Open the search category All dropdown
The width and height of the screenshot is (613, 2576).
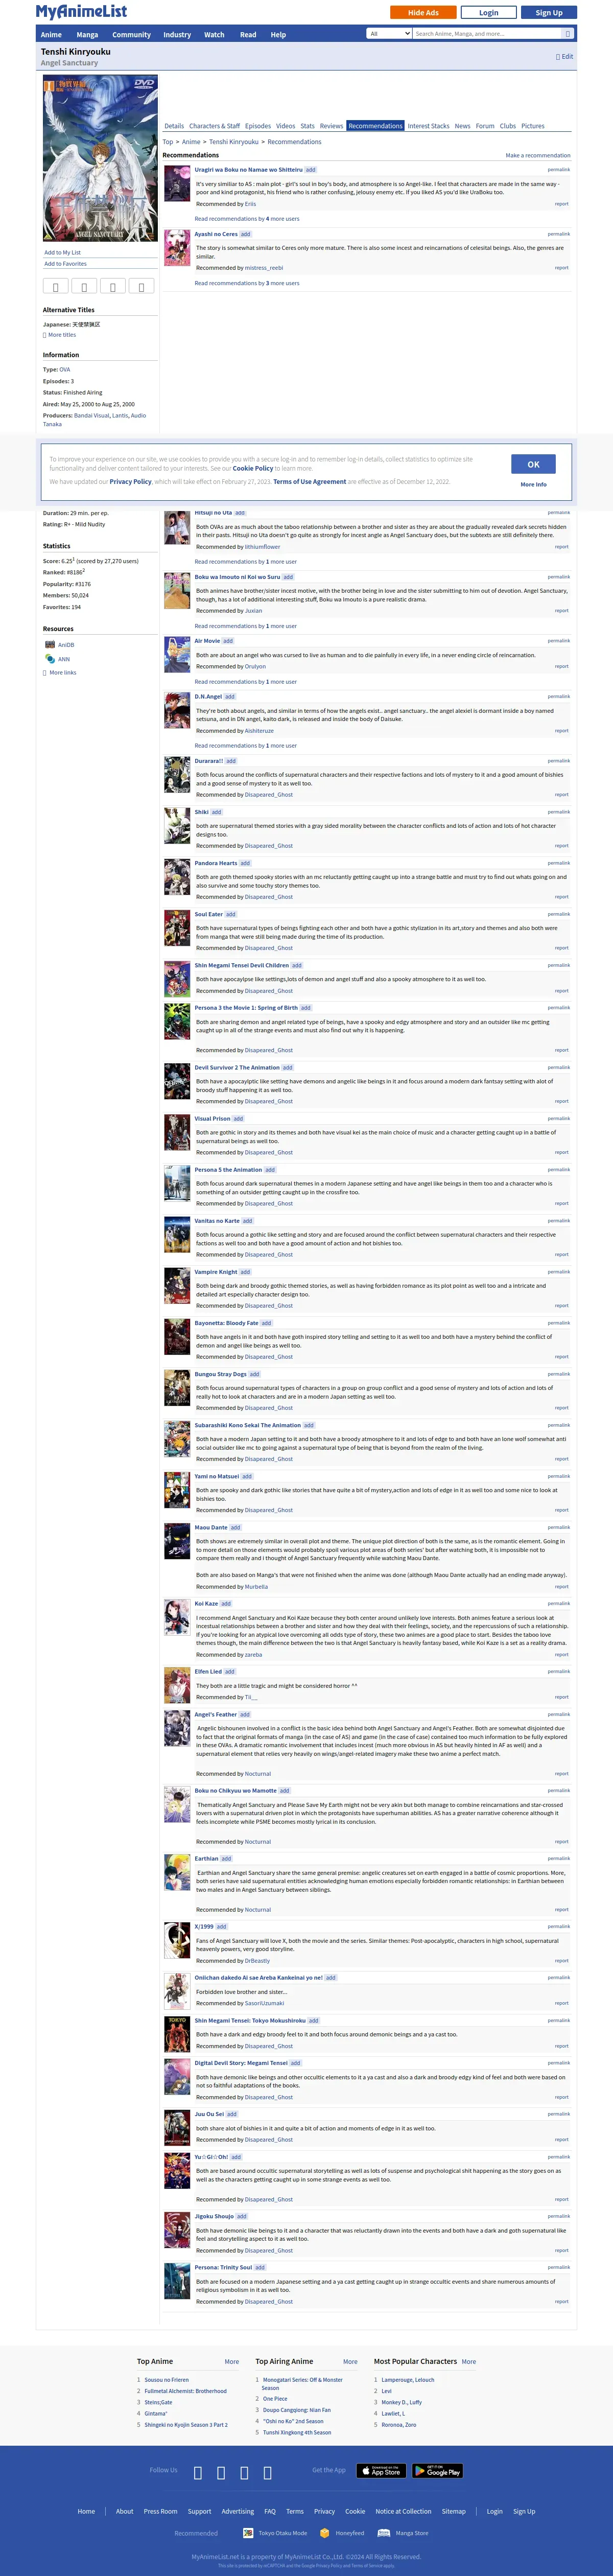click(x=390, y=33)
